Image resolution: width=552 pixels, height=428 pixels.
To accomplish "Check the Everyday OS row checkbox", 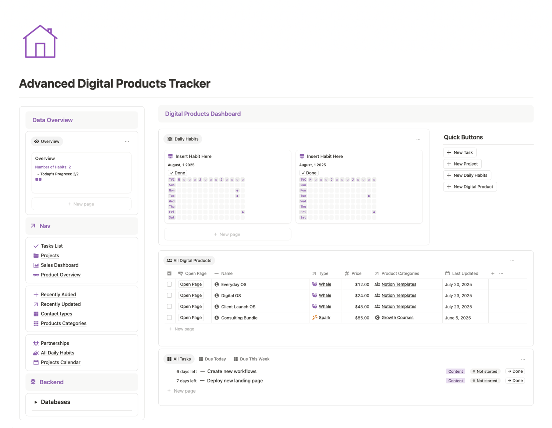I will click(x=169, y=284).
